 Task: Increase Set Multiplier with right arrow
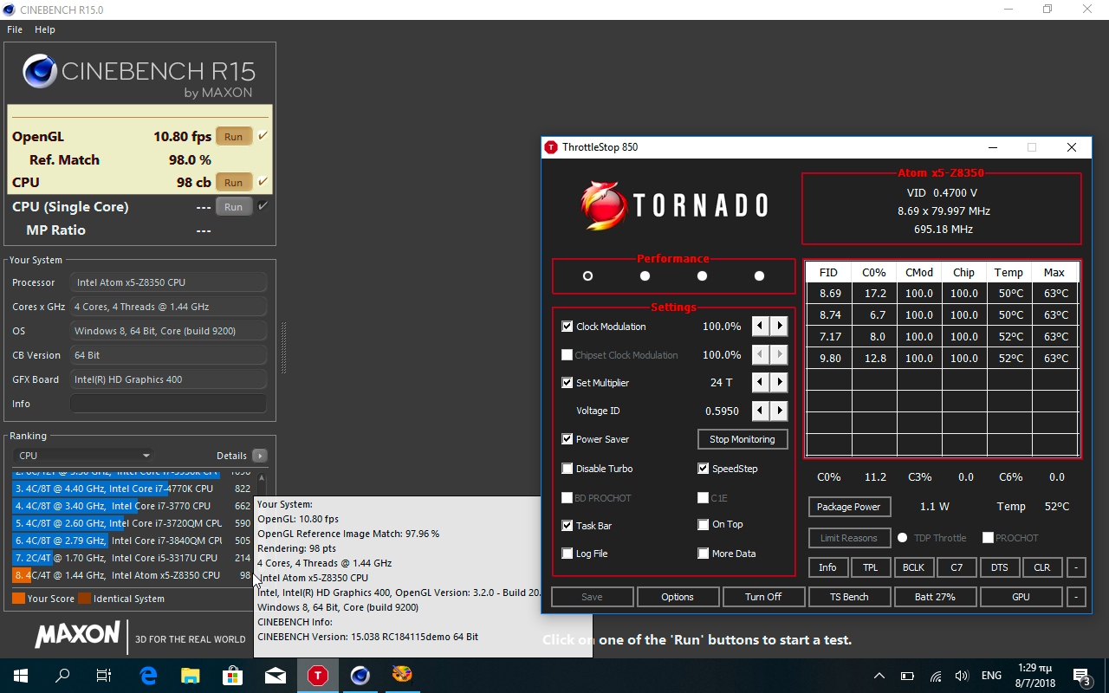click(x=779, y=383)
